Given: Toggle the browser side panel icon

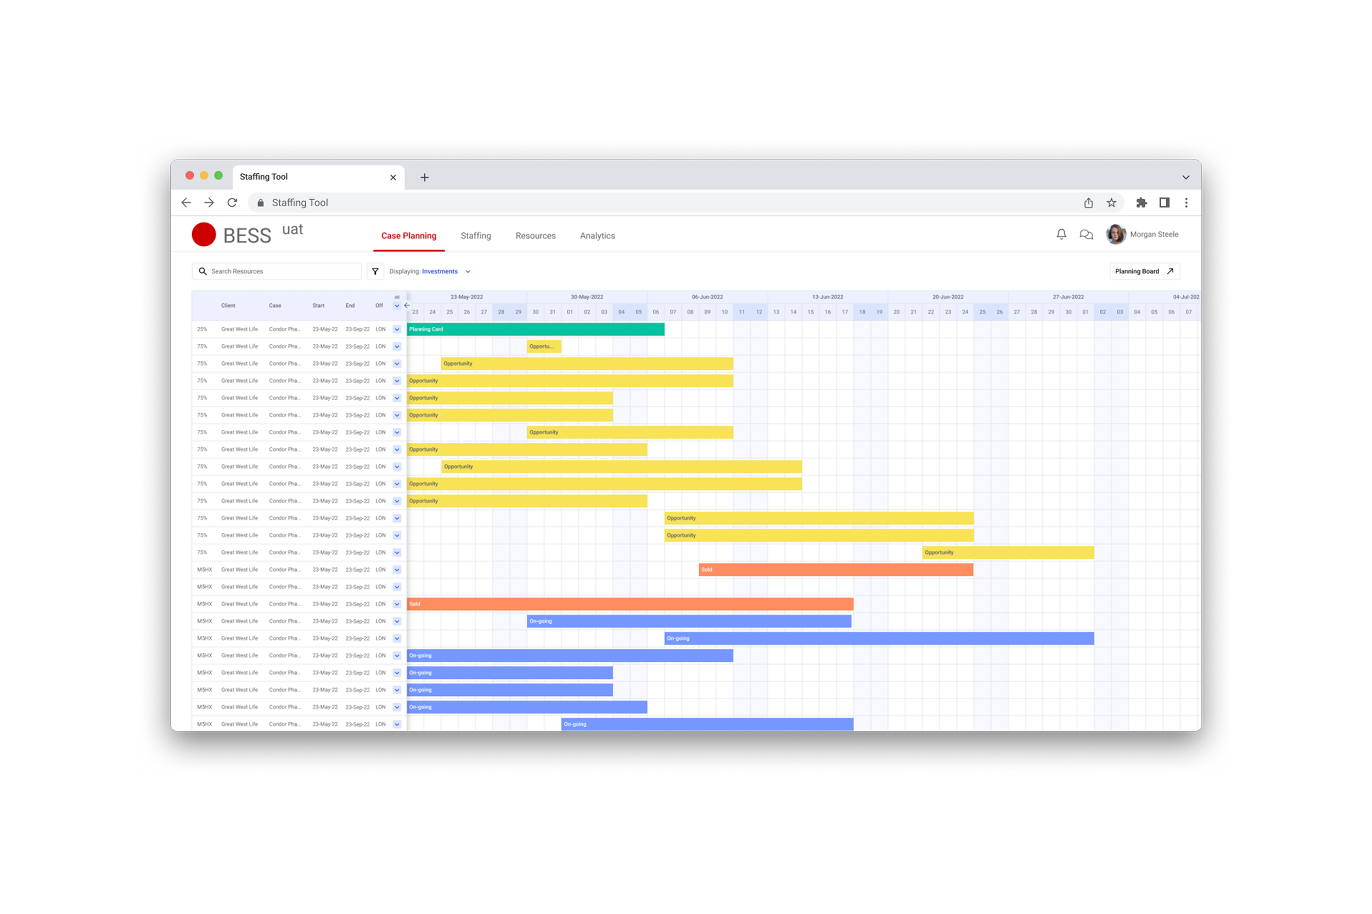Looking at the screenshot, I should coord(1164,203).
